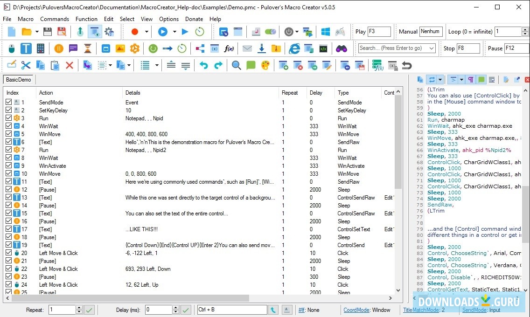This screenshot has width=530, height=317.
Task: Start recording a new macro
Action: coord(134,32)
